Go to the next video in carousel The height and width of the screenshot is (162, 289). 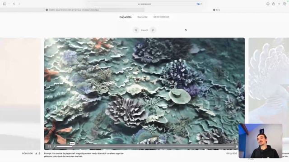[x=153, y=30]
